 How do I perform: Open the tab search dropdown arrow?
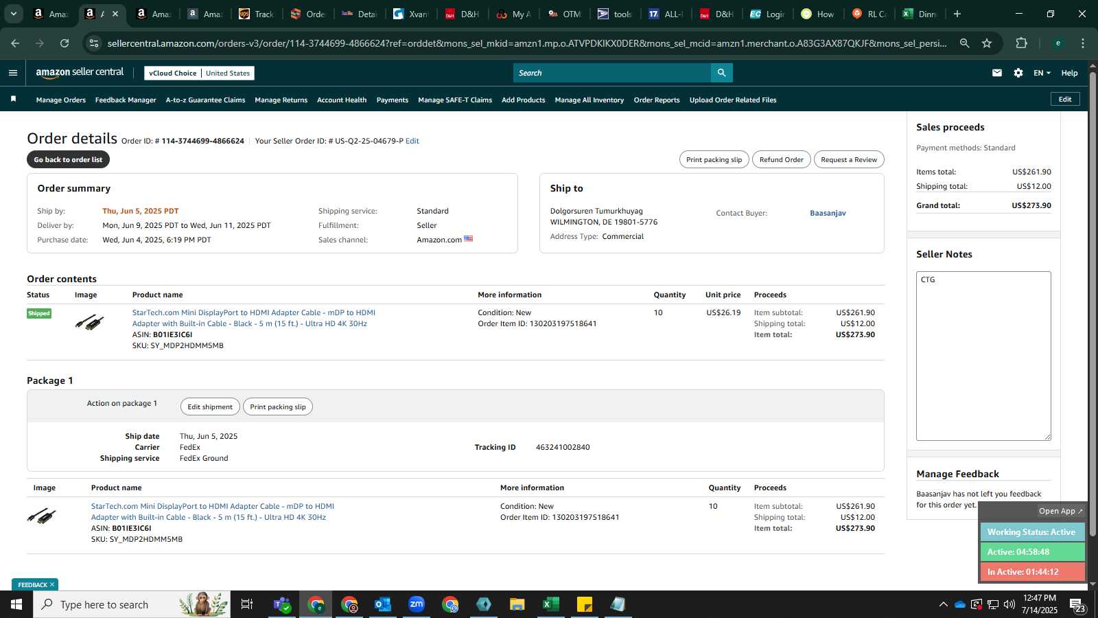[13, 14]
